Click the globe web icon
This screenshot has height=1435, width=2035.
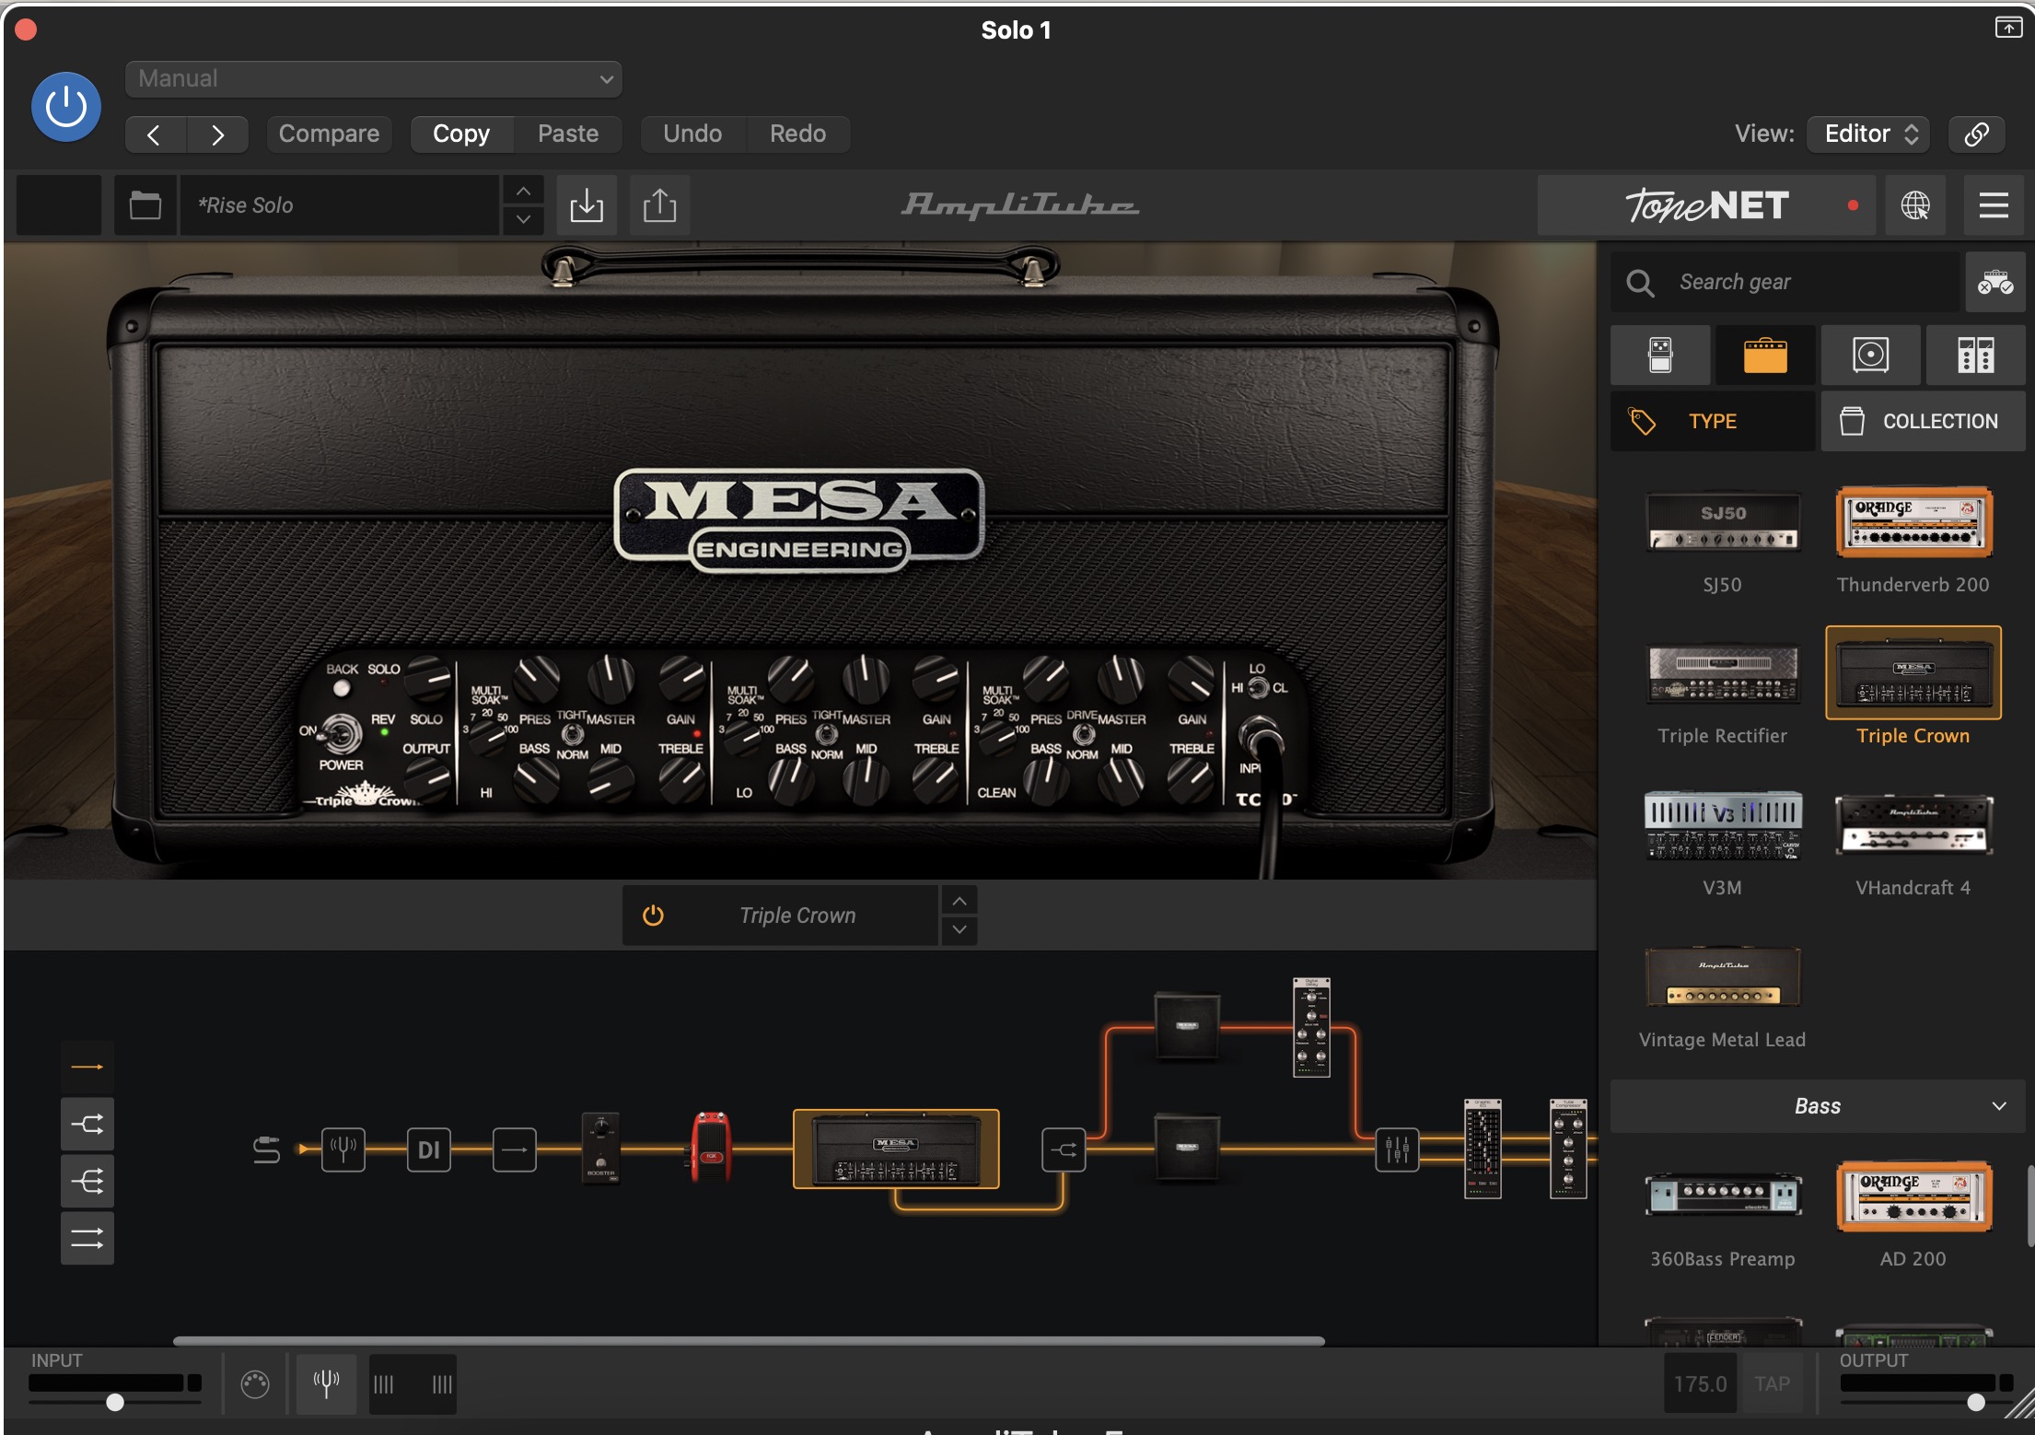tap(1915, 204)
